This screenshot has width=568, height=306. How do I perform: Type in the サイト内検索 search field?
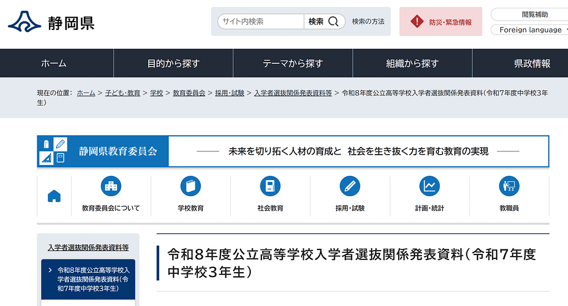[x=261, y=22]
